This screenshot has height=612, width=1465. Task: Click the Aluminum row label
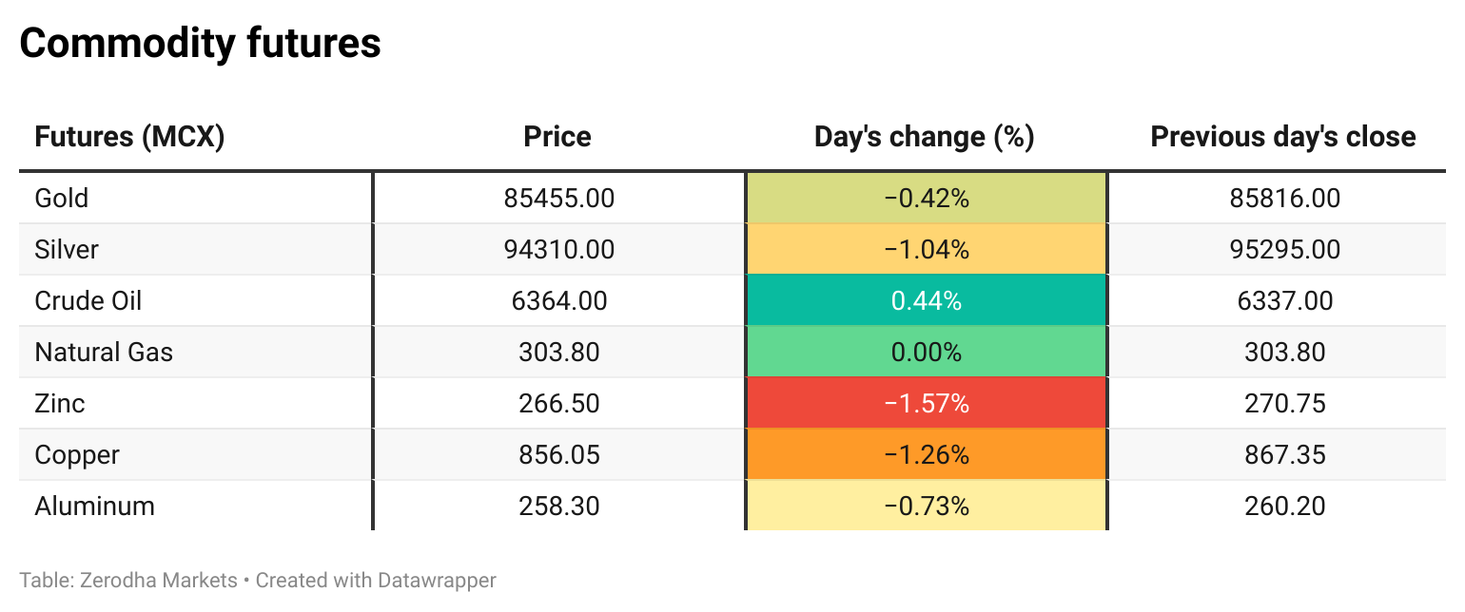94,507
